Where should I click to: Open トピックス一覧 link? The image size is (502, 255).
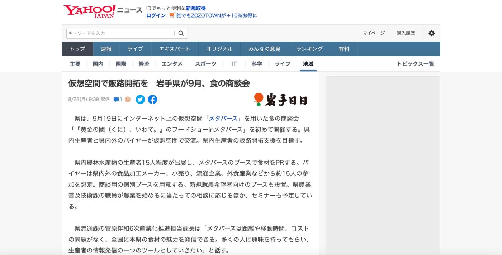(x=415, y=64)
